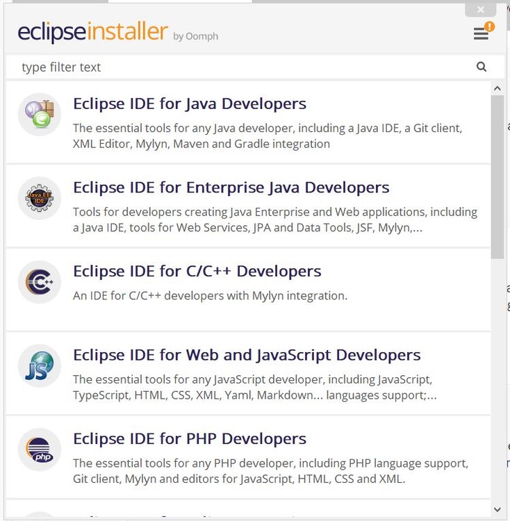The height and width of the screenshot is (521, 510).
Task: Open the hamburger menu with notification badge
Action: coord(484,31)
